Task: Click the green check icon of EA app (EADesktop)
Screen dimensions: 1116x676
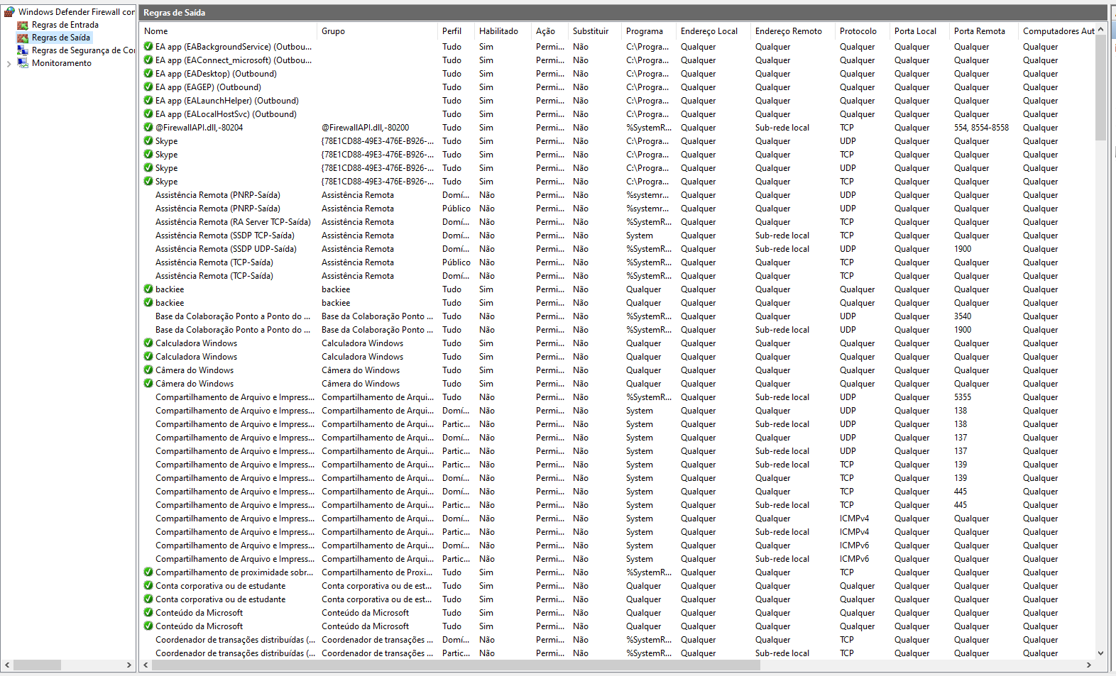Action: click(148, 74)
